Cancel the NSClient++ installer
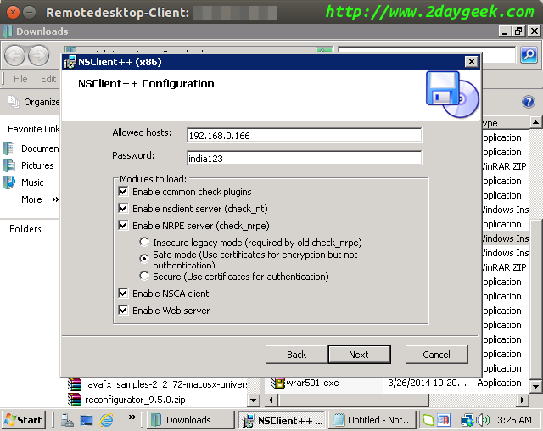The image size is (543, 431). tap(436, 355)
